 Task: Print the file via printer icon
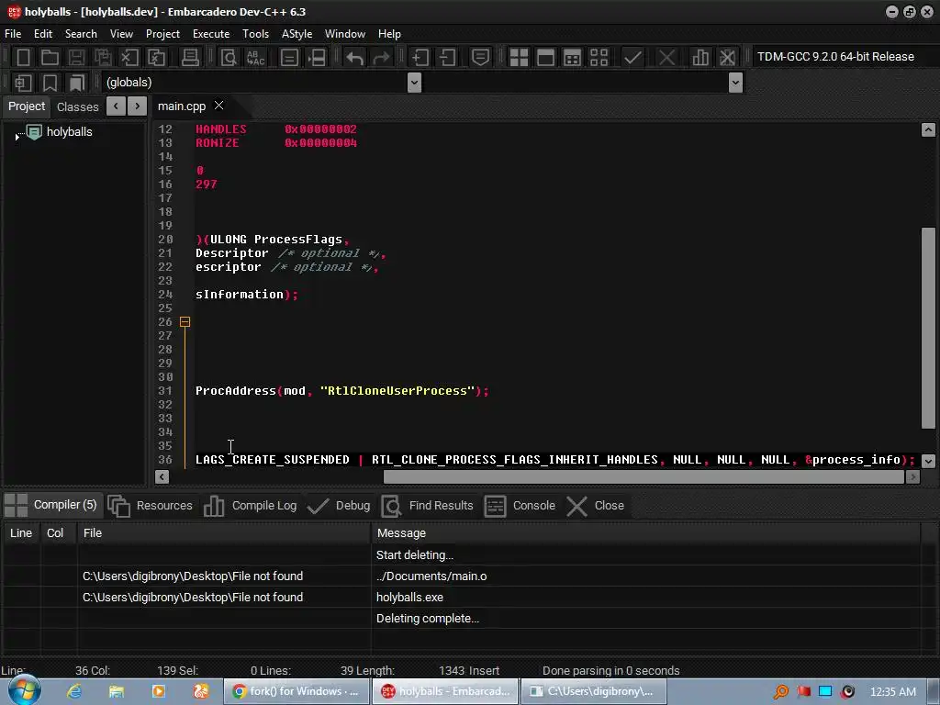coord(191,58)
